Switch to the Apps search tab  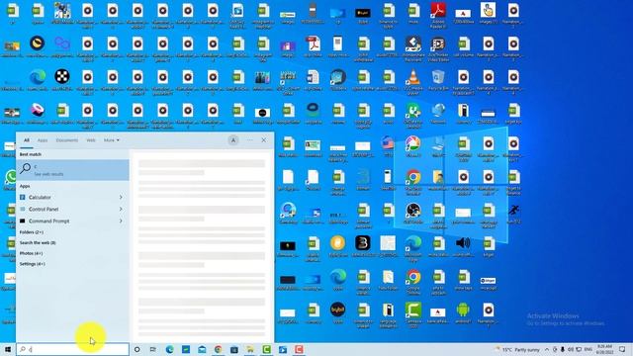pos(43,140)
